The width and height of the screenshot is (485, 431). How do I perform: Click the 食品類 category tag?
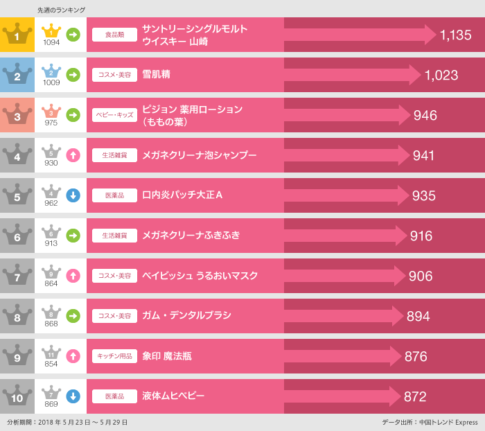[115, 35]
